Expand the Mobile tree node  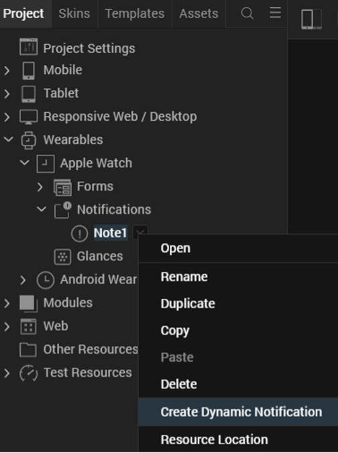[7, 70]
